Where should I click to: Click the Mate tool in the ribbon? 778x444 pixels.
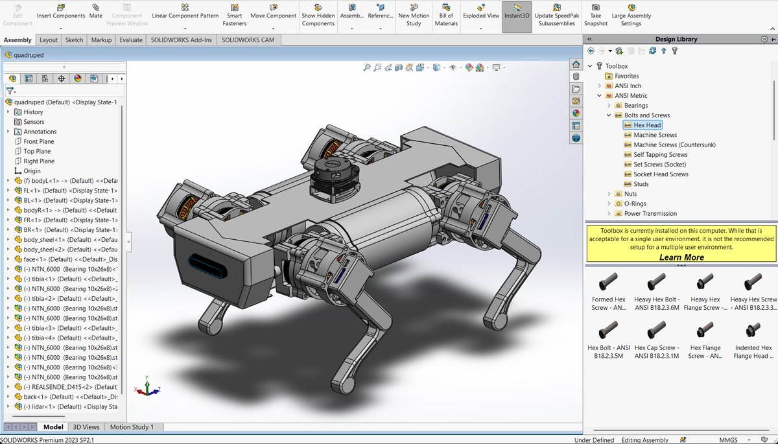(96, 11)
